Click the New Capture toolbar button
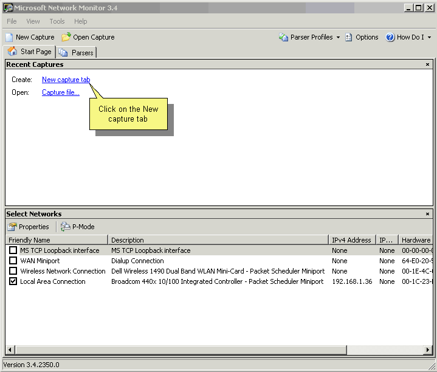The height and width of the screenshot is (372, 437). click(30, 37)
